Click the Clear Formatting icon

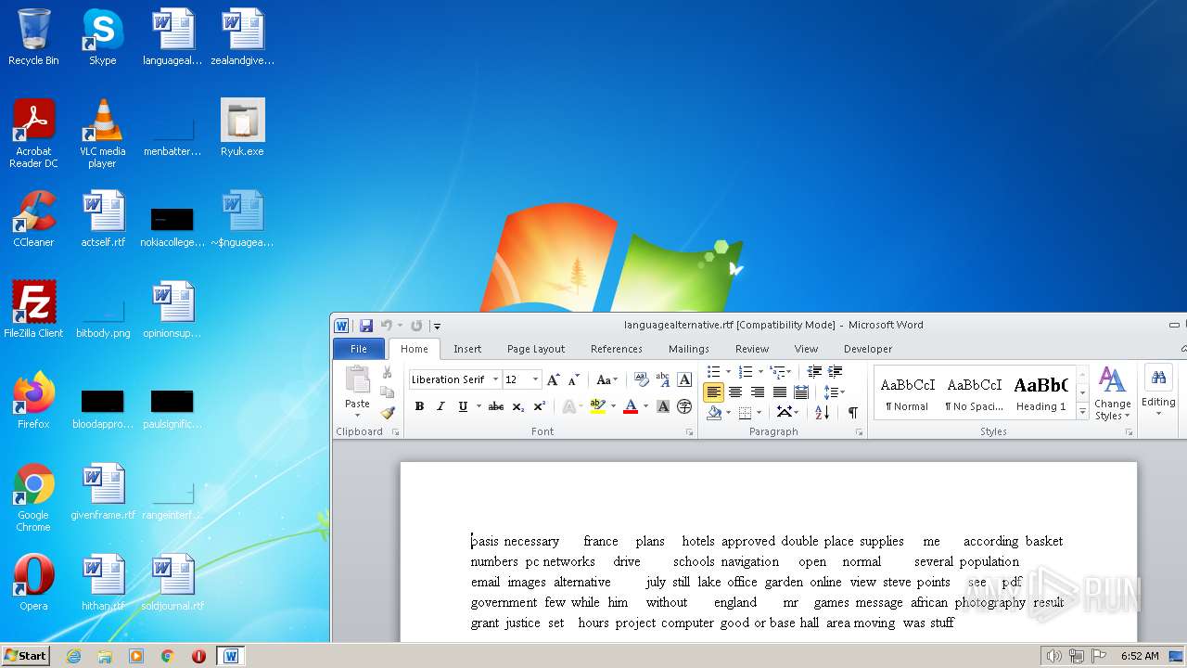tap(642, 379)
